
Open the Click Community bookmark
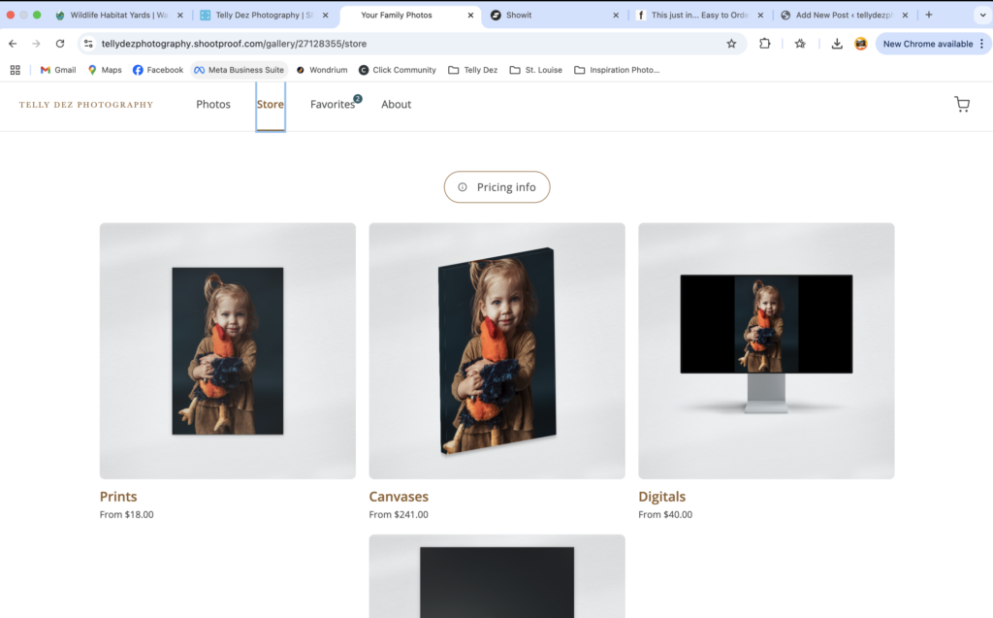(397, 70)
